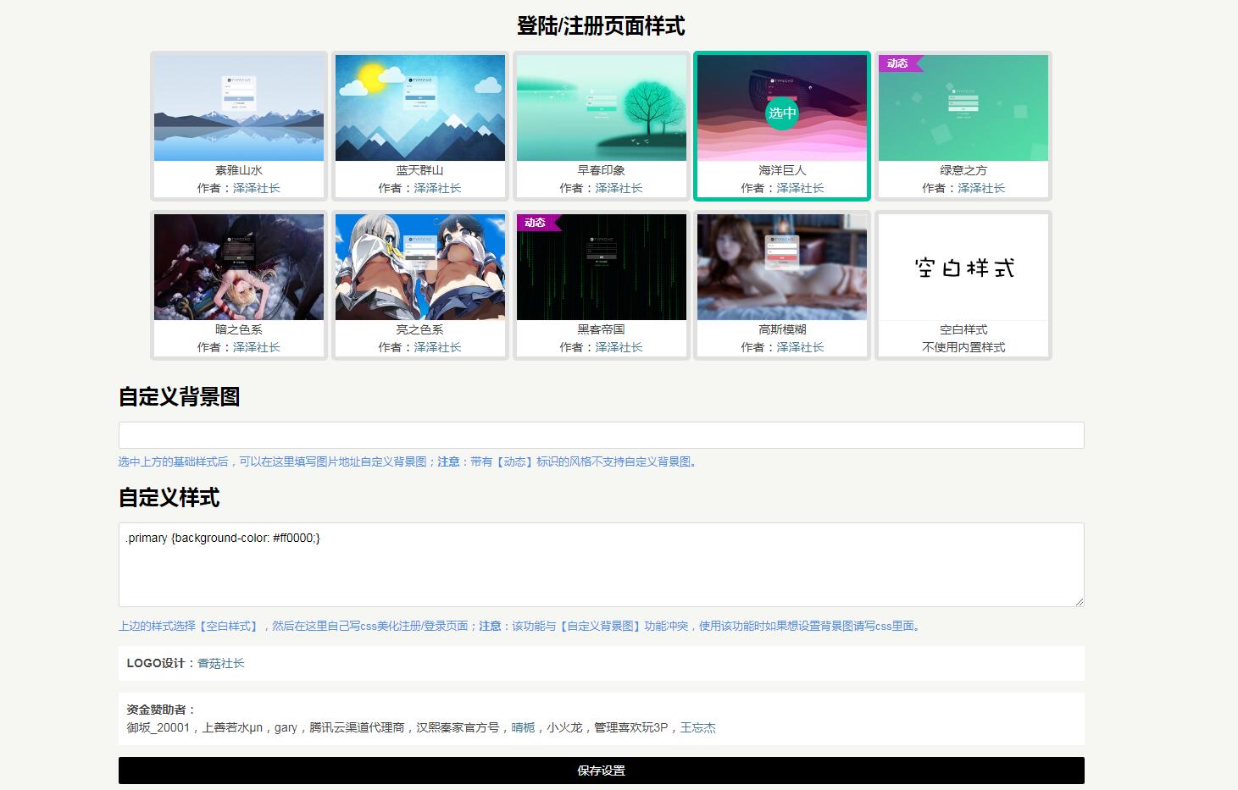
Task: Select the 黑客帝国 matrix style thumbnail
Action: (x=602, y=268)
